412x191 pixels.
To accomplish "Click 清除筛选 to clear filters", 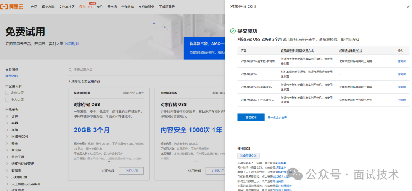I will click(12, 76).
